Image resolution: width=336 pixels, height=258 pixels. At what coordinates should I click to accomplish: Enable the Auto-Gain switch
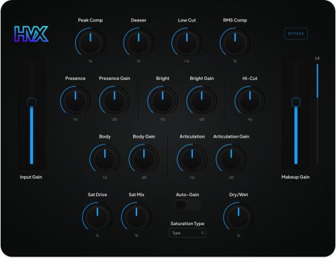point(187,205)
